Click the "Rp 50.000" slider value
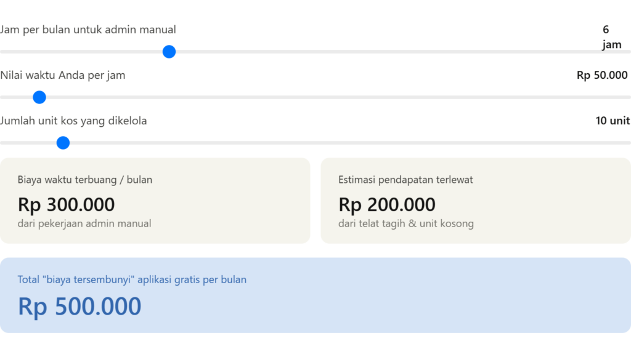The height and width of the screenshot is (354, 631). 601,75
